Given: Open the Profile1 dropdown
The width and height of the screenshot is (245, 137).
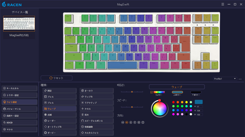Looking at the screenshot, I should click(225, 79).
